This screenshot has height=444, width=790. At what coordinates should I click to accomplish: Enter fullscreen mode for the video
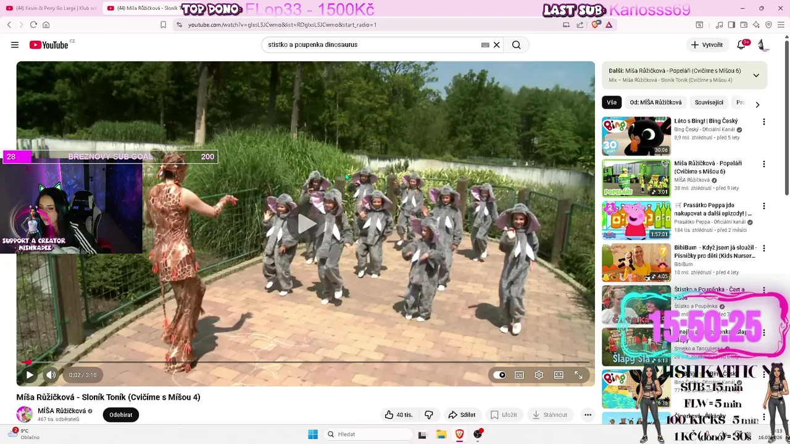click(x=578, y=375)
